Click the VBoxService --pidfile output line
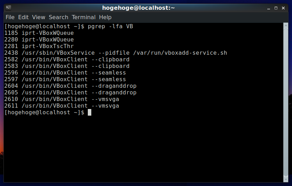The image size is (292, 186). pyautogui.click(x=116, y=53)
